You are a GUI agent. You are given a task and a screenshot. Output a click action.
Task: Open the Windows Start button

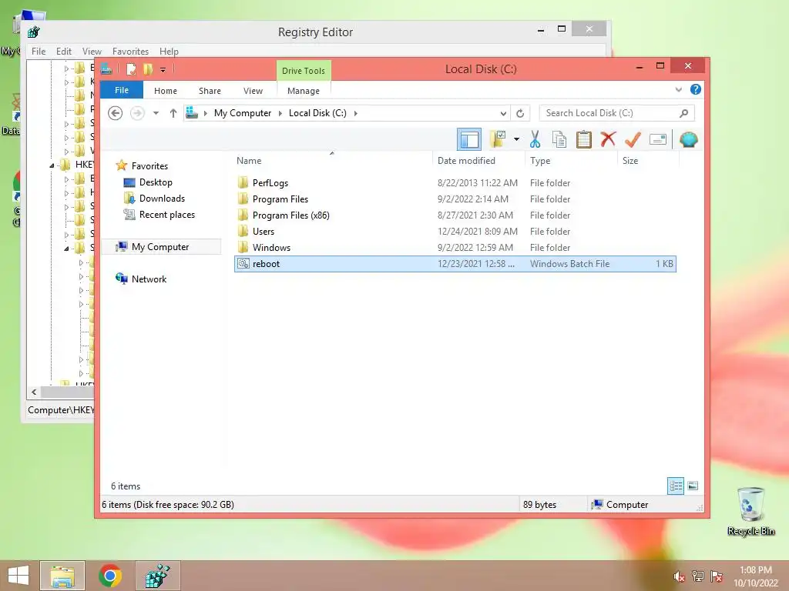point(18,576)
